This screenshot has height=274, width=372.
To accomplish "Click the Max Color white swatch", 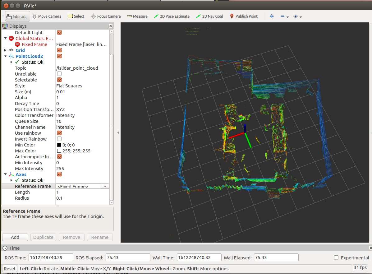I will click(59, 151).
